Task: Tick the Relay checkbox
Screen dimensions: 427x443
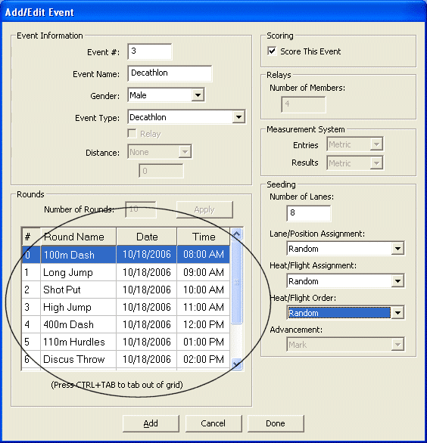Action: point(132,133)
